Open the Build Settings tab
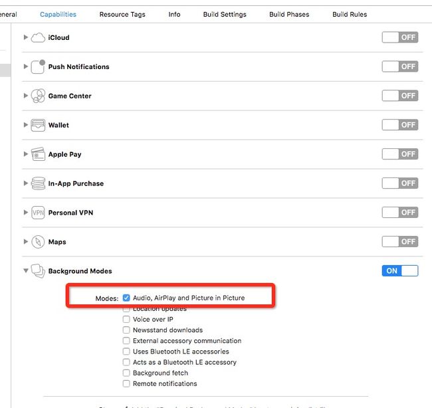This screenshot has width=432, height=408. [225, 15]
